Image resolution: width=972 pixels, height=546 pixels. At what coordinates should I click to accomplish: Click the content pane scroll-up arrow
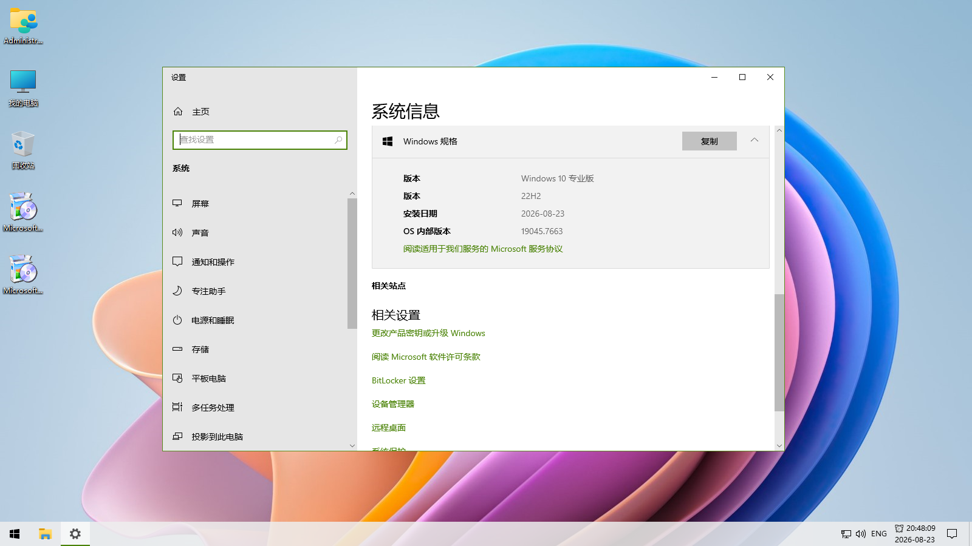(x=779, y=130)
